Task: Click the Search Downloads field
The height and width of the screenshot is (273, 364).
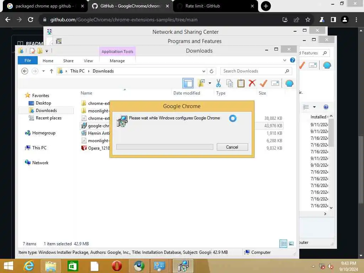Action: 256,71
